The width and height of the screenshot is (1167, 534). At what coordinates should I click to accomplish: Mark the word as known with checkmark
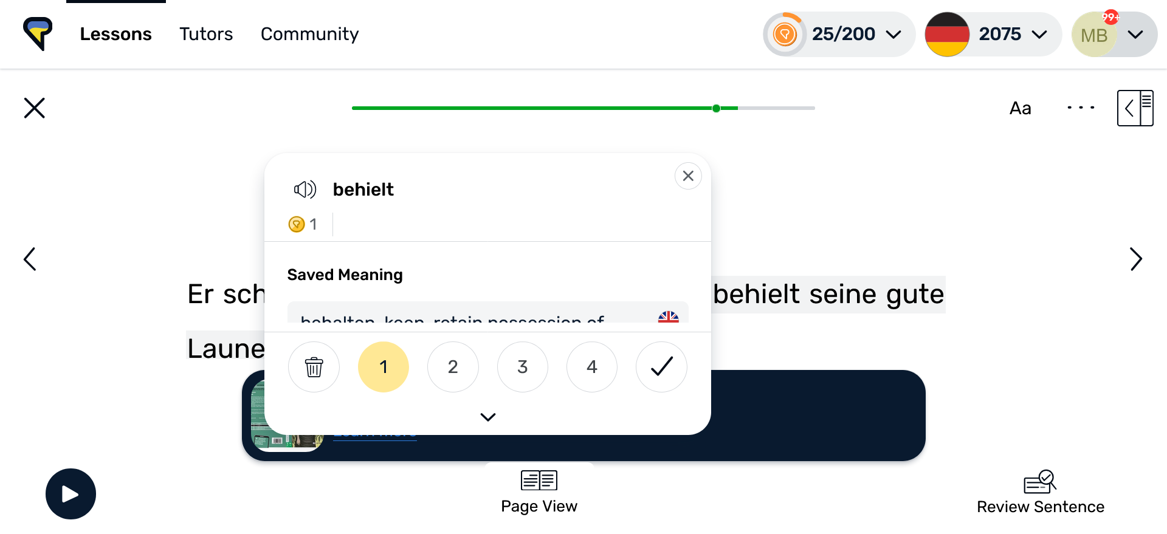[661, 367]
